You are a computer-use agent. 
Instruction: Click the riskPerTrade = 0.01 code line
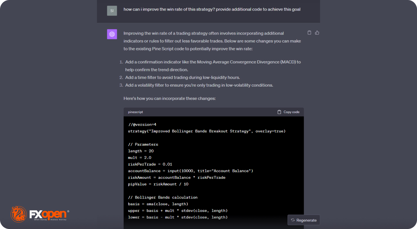(x=150, y=164)
